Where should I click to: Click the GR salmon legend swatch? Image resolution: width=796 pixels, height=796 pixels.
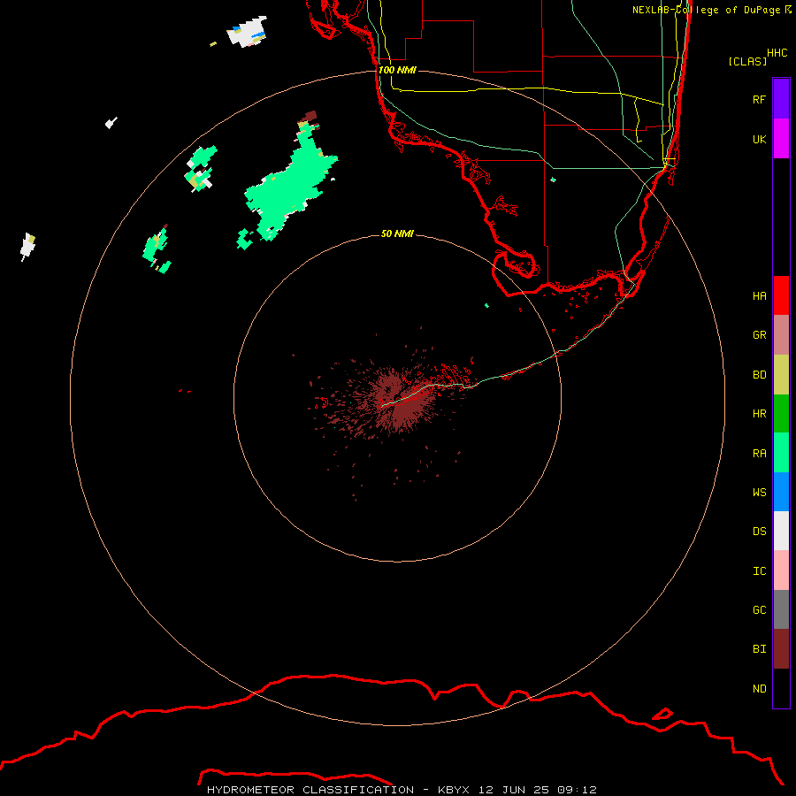pyautogui.click(x=781, y=335)
